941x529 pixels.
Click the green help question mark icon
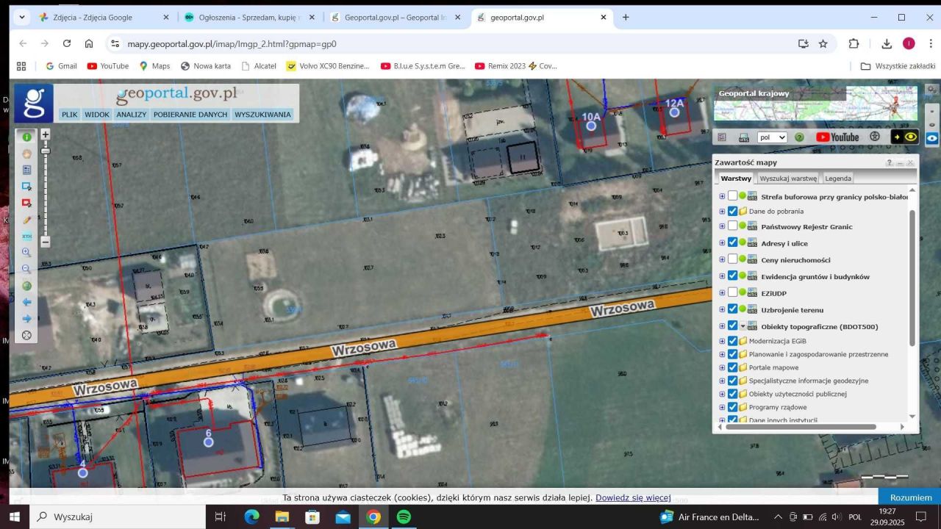[799, 137]
